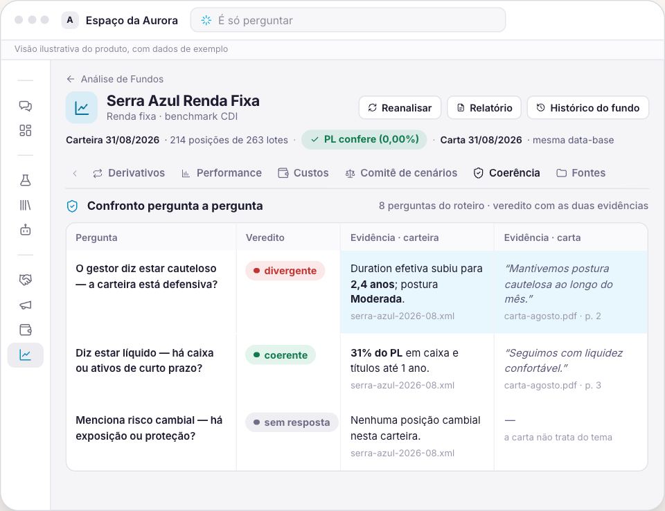Click the Reanalisar button
Viewport: 665px width, 511px height.
click(x=400, y=108)
